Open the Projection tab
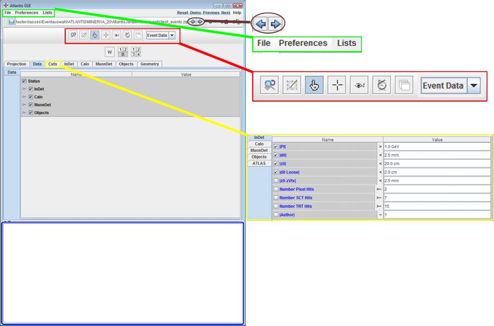 16,64
